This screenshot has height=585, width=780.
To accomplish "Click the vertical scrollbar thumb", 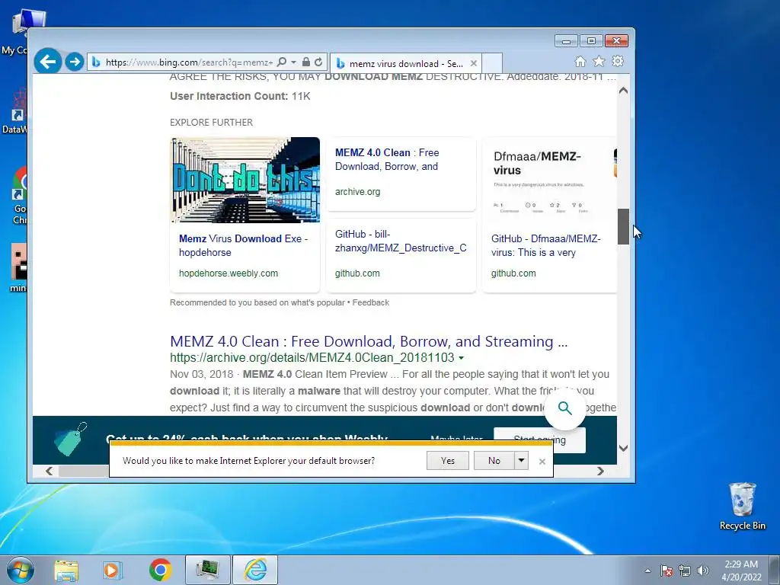I will (623, 226).
